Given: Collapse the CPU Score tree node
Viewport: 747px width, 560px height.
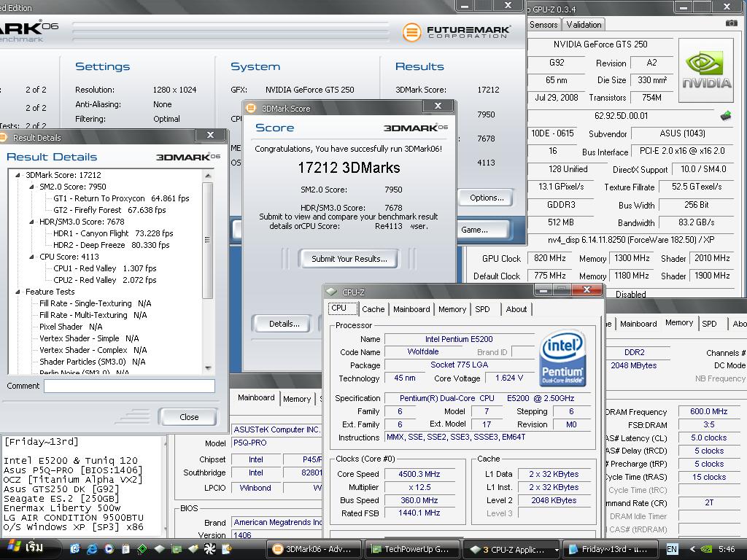Looking at the screenshot, I should pyautogui.click(x=32, y=257).
